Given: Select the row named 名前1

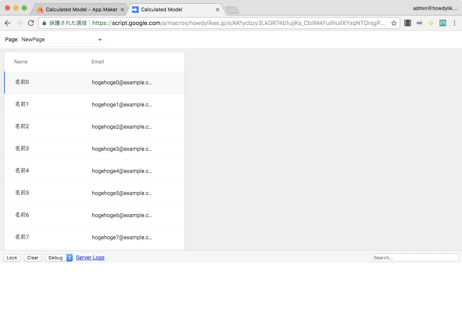Looking at the screenshot, I should click(94, 104).
